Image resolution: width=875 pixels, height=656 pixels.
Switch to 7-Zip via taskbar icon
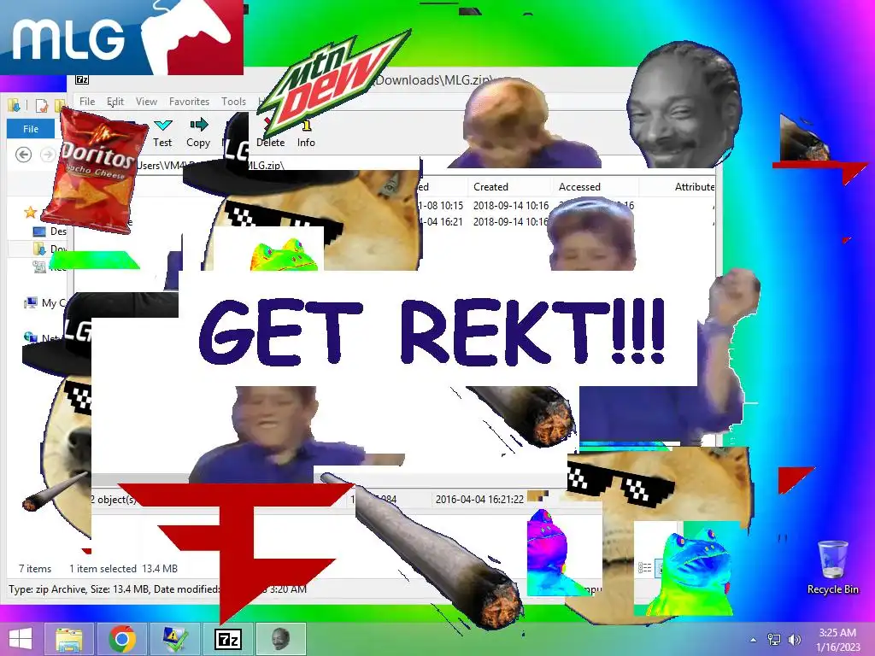coord(228,639)
